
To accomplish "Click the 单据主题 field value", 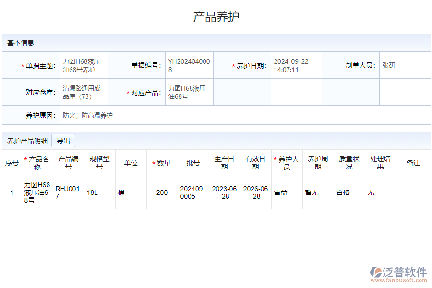I will pos(82,66).
